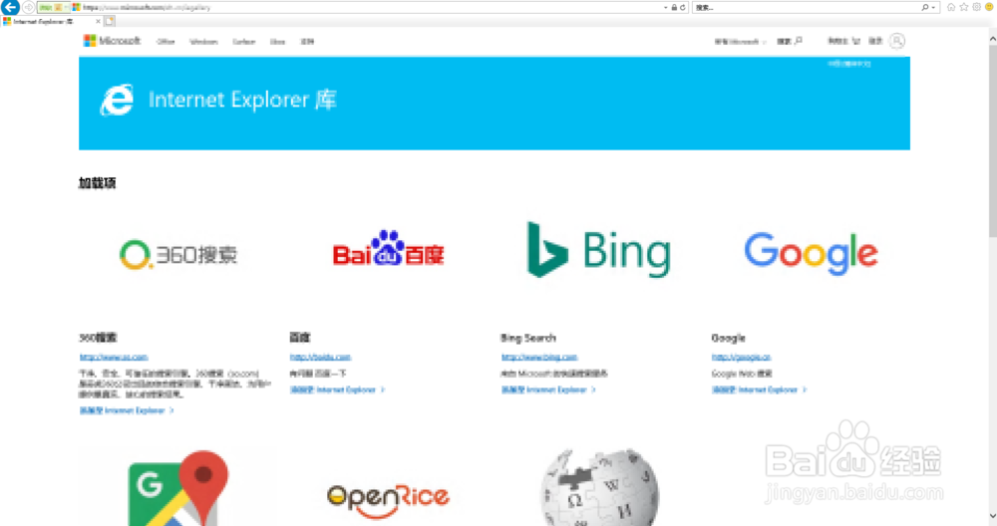
Task: Click the 加载项 section heading
Action: pyautogui.click(x=98, y=183)
